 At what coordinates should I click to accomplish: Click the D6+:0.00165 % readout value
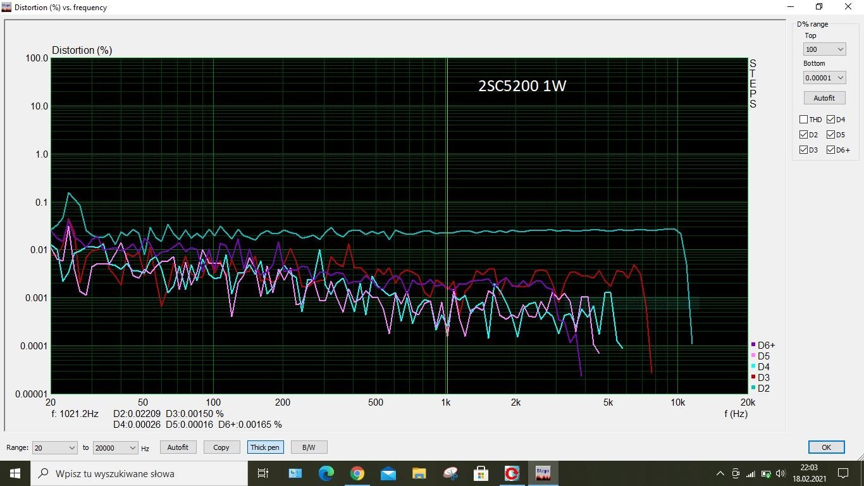pos(250,425)
